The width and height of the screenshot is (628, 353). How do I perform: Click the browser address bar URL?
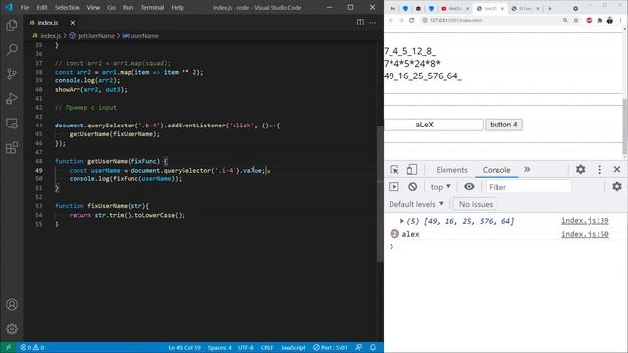[455, 20]
